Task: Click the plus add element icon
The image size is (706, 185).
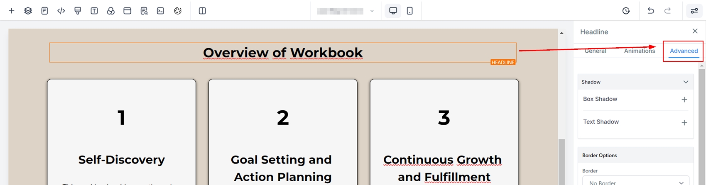Action: 12,11
